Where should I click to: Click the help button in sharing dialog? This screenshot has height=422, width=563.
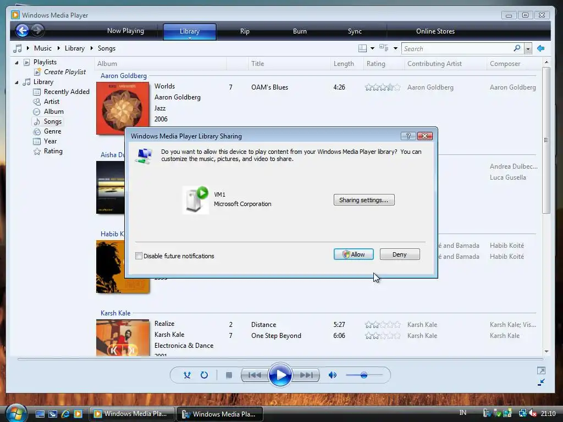tap(409, 136)
